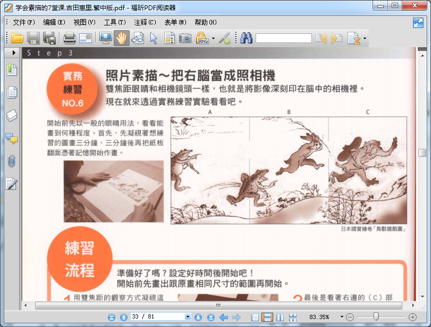The height and width of the screenshot is (327, 431).
Task: Click the sign document pen icon
Action: coord(224,38)
